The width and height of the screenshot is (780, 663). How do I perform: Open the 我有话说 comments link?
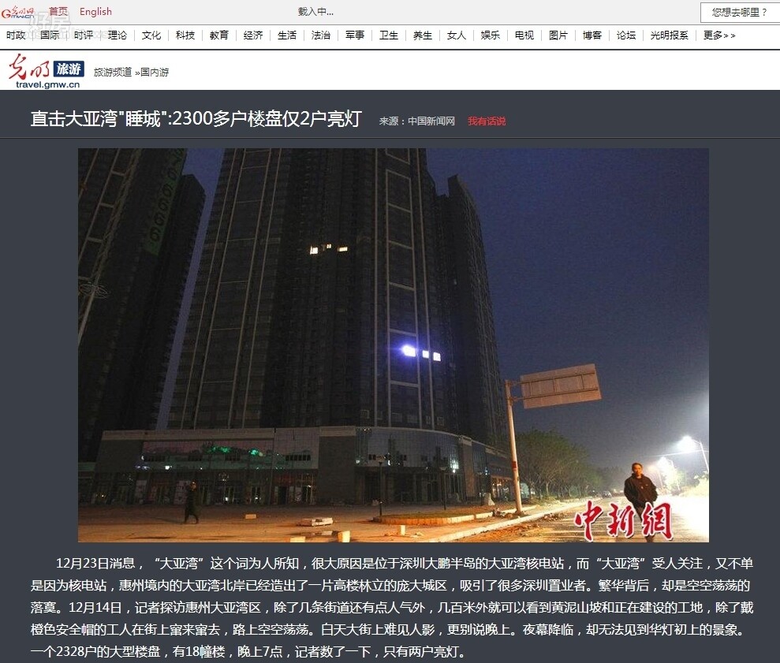487,121
